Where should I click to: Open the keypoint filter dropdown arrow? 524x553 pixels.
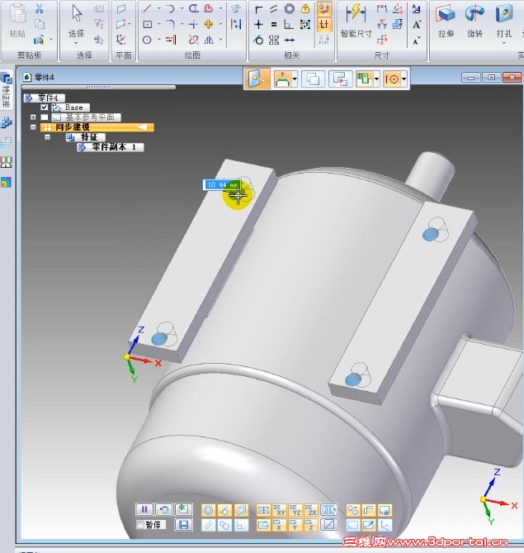pyautogui.click(x=295, y=79)
